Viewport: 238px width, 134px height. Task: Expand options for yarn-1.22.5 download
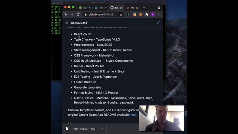tap(102, 129)
